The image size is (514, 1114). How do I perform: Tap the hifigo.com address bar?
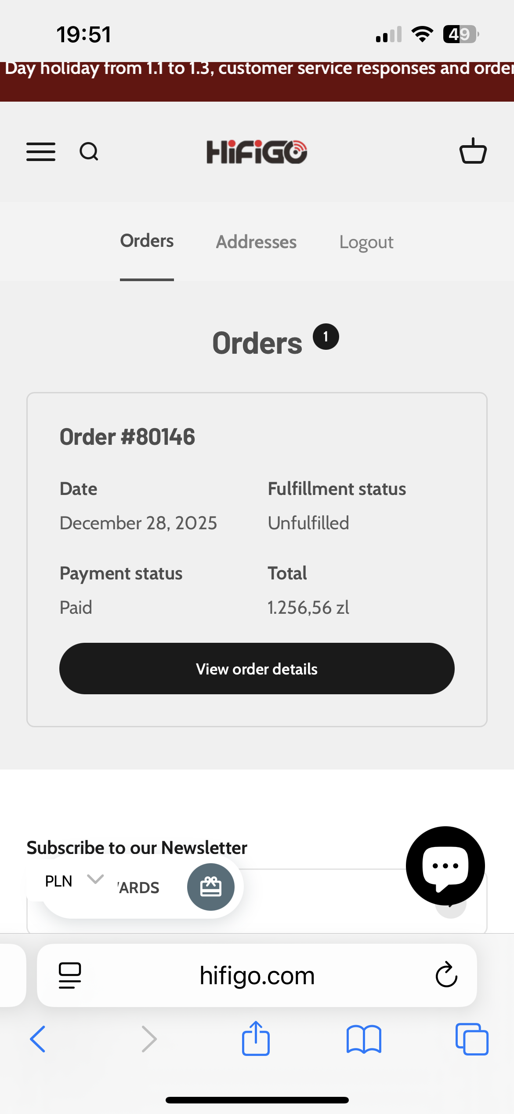tap(257, 975)
